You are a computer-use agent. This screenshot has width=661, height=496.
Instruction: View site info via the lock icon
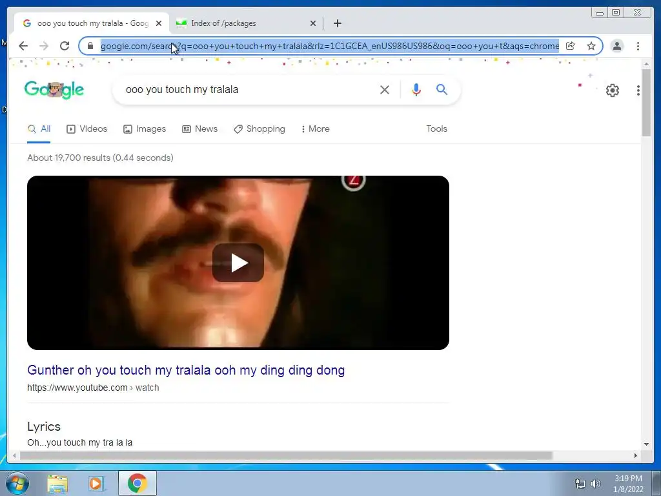coord(90,46)
